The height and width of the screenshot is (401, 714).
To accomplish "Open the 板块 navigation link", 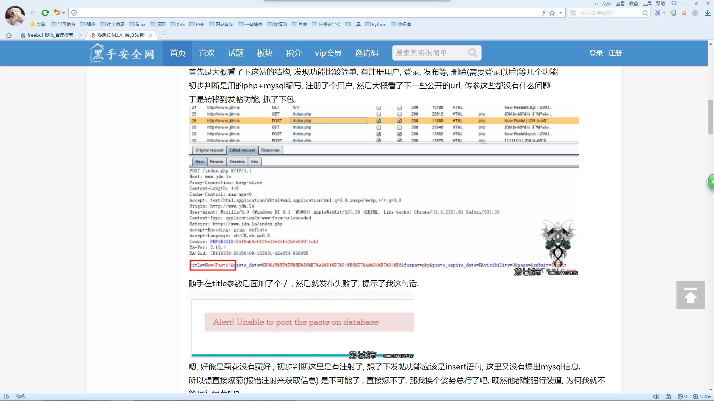I will pyautogui.click(x=265, y=53).
